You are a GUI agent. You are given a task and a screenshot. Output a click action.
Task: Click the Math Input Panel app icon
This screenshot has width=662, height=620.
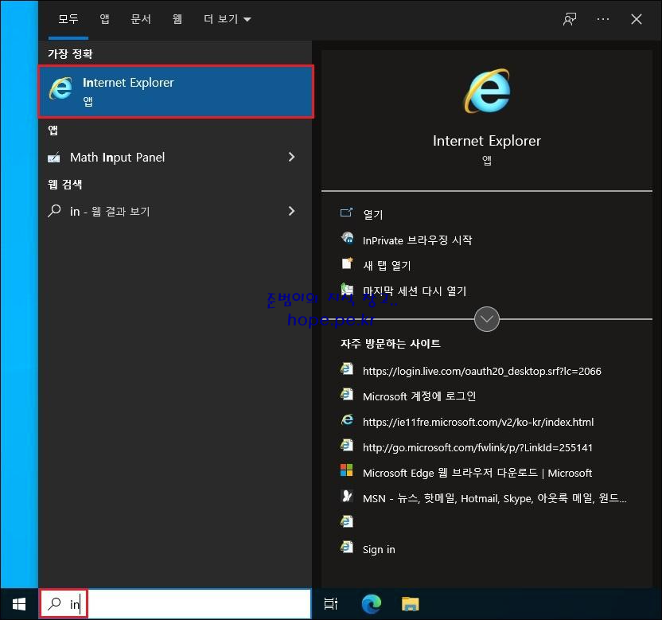pos(54,158)
